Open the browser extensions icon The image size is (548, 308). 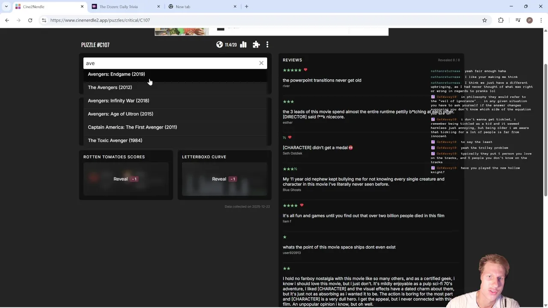tap(501, 20)
